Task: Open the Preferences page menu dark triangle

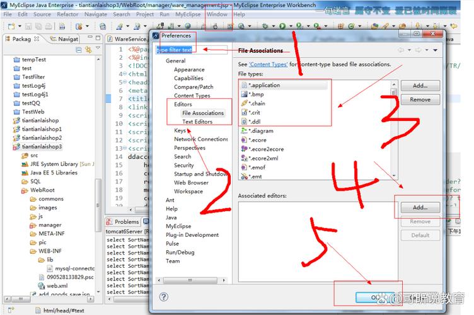Action: (436, 50)
